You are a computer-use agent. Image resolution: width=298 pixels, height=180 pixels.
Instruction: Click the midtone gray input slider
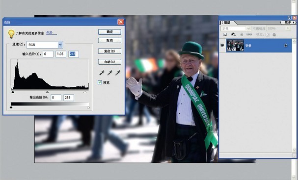[x=47, y=92]
